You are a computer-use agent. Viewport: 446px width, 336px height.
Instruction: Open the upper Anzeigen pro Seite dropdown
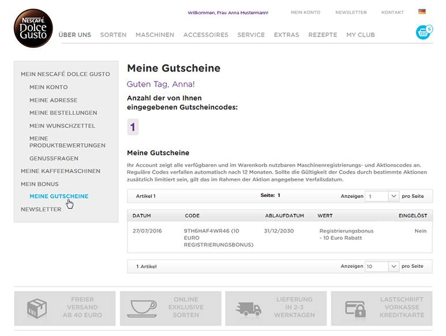(382, 196)
